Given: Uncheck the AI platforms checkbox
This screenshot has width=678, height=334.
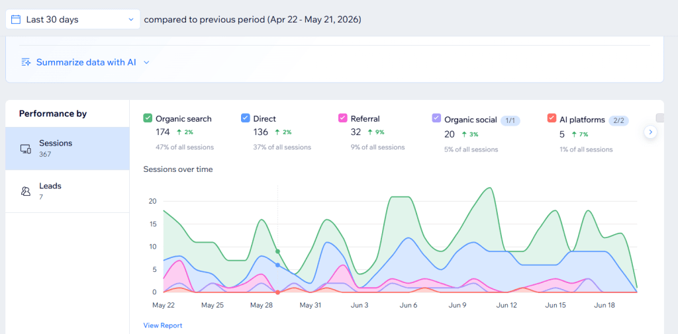Looking at the screenshot, I should click(x=552, y=118).
